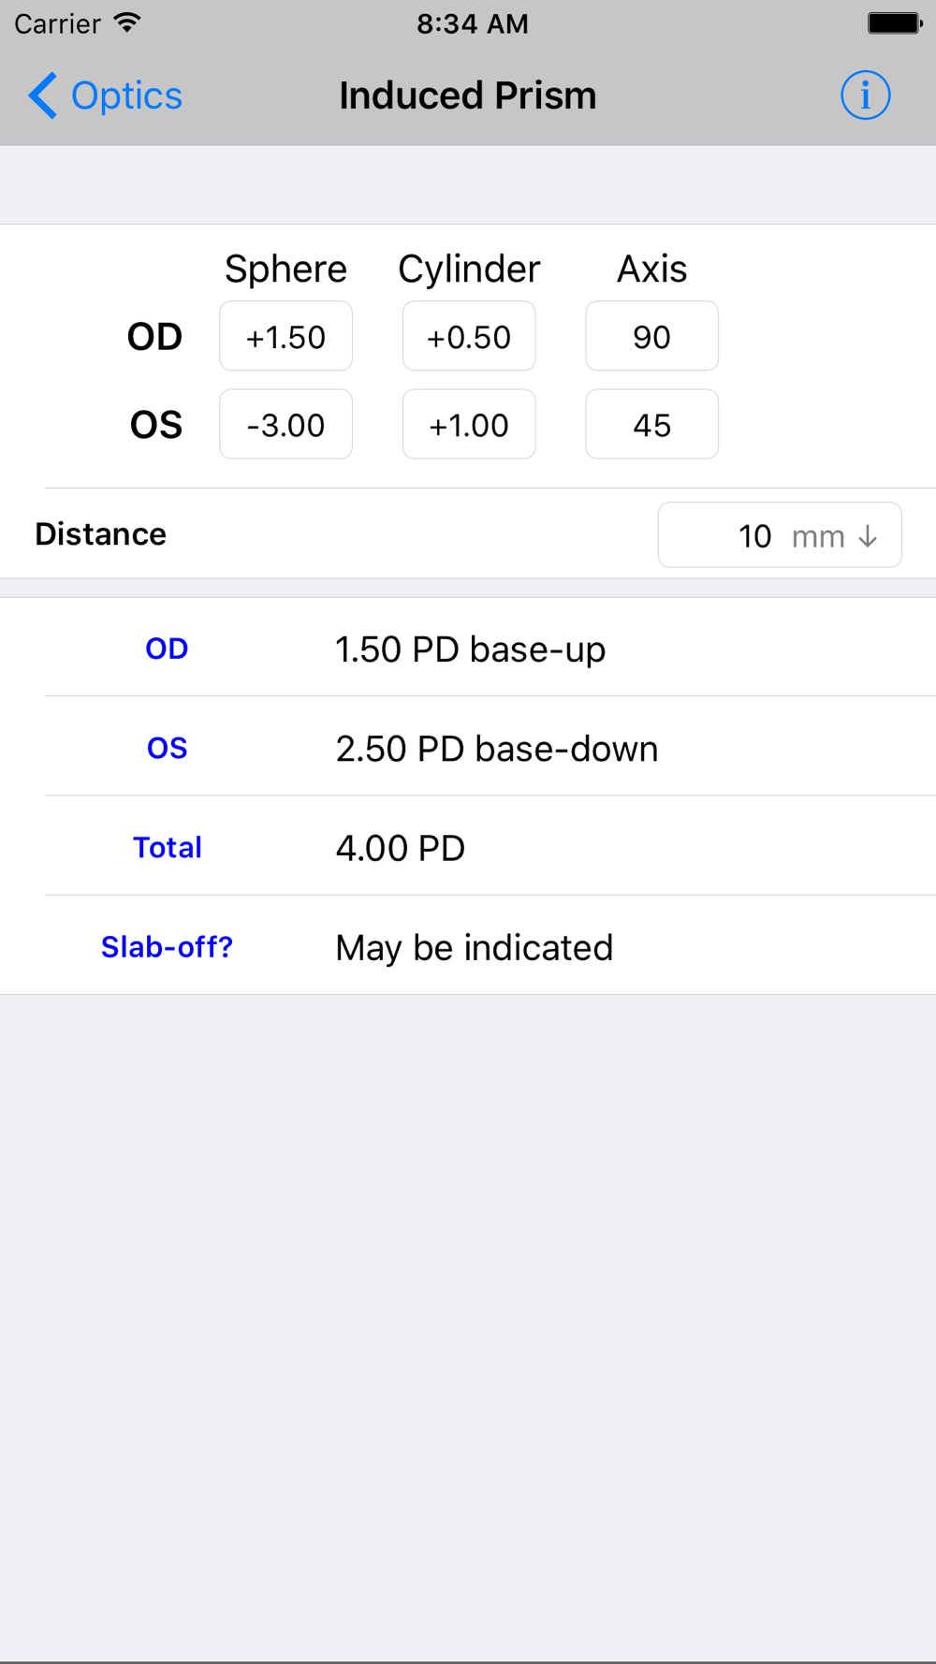Tap the May be indicated result
936x1664 pixels.
[x=475, y=947]
